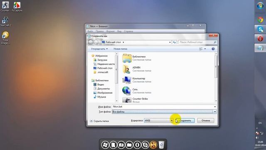Click the Новая папка button
Image resolution: width=266 pixels, height=150 pixels.
coord(120,49)
